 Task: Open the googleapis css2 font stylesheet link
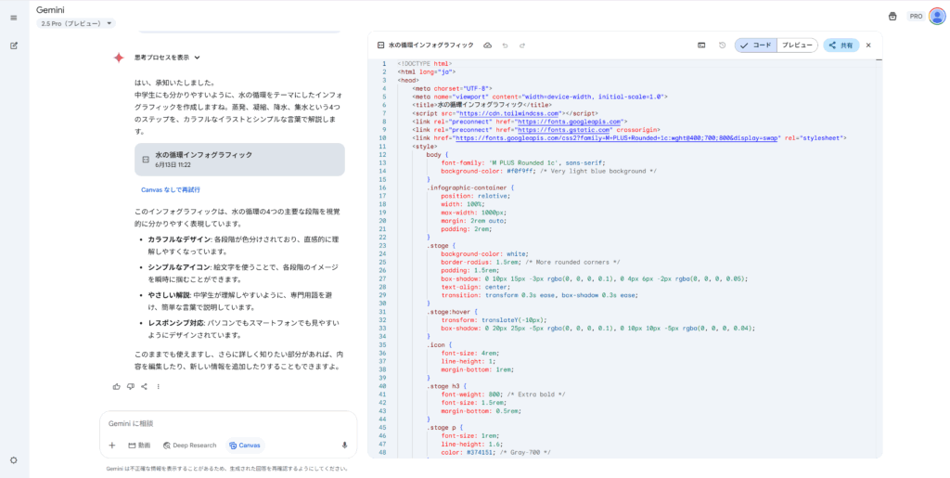click(x=617, y=138)
